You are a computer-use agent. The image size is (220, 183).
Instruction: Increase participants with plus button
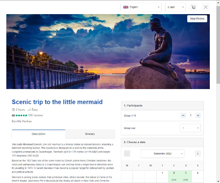pos(198,116)
